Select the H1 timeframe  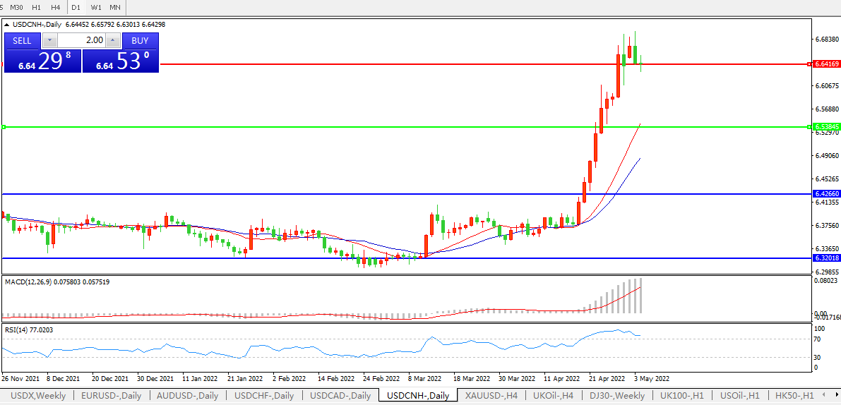click(36, 7)
